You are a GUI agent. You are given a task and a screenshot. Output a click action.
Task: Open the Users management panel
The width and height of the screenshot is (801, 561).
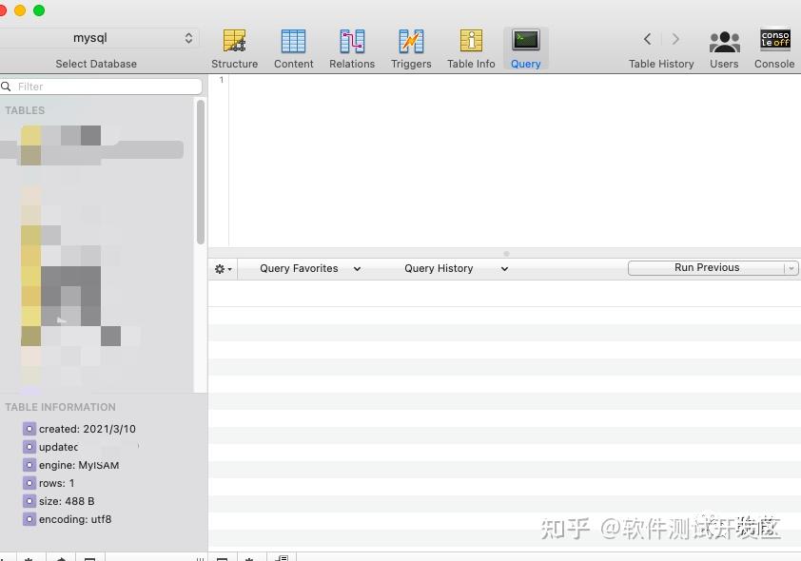tap(724, 48)
